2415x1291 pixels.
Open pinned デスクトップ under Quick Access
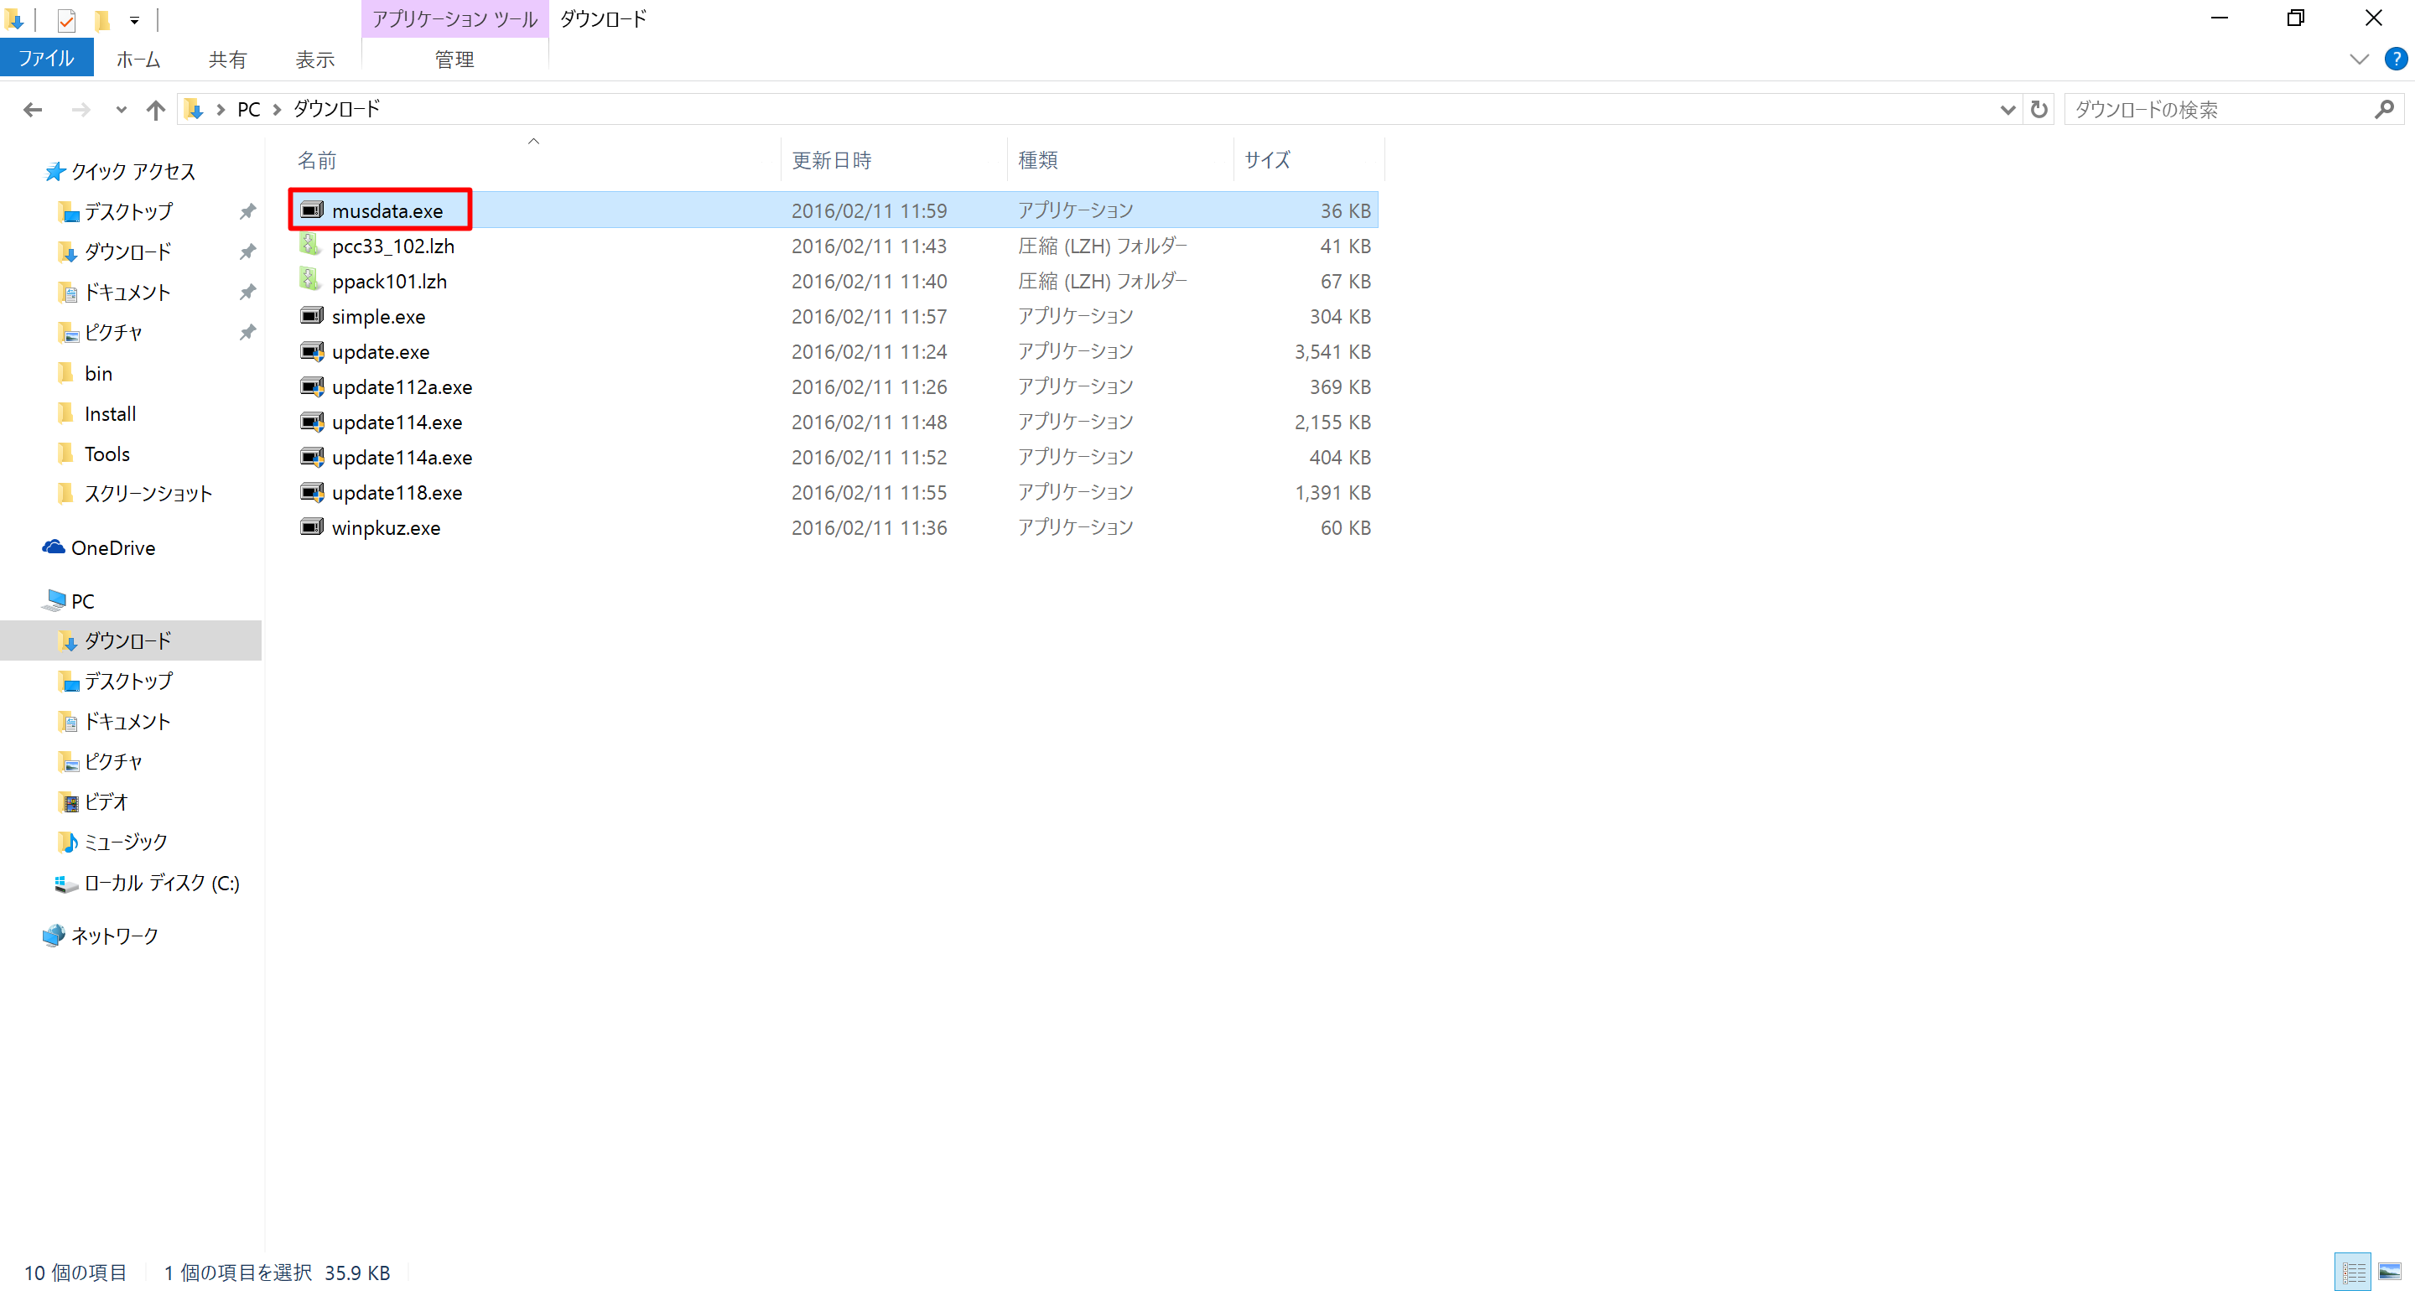(128, 212)
